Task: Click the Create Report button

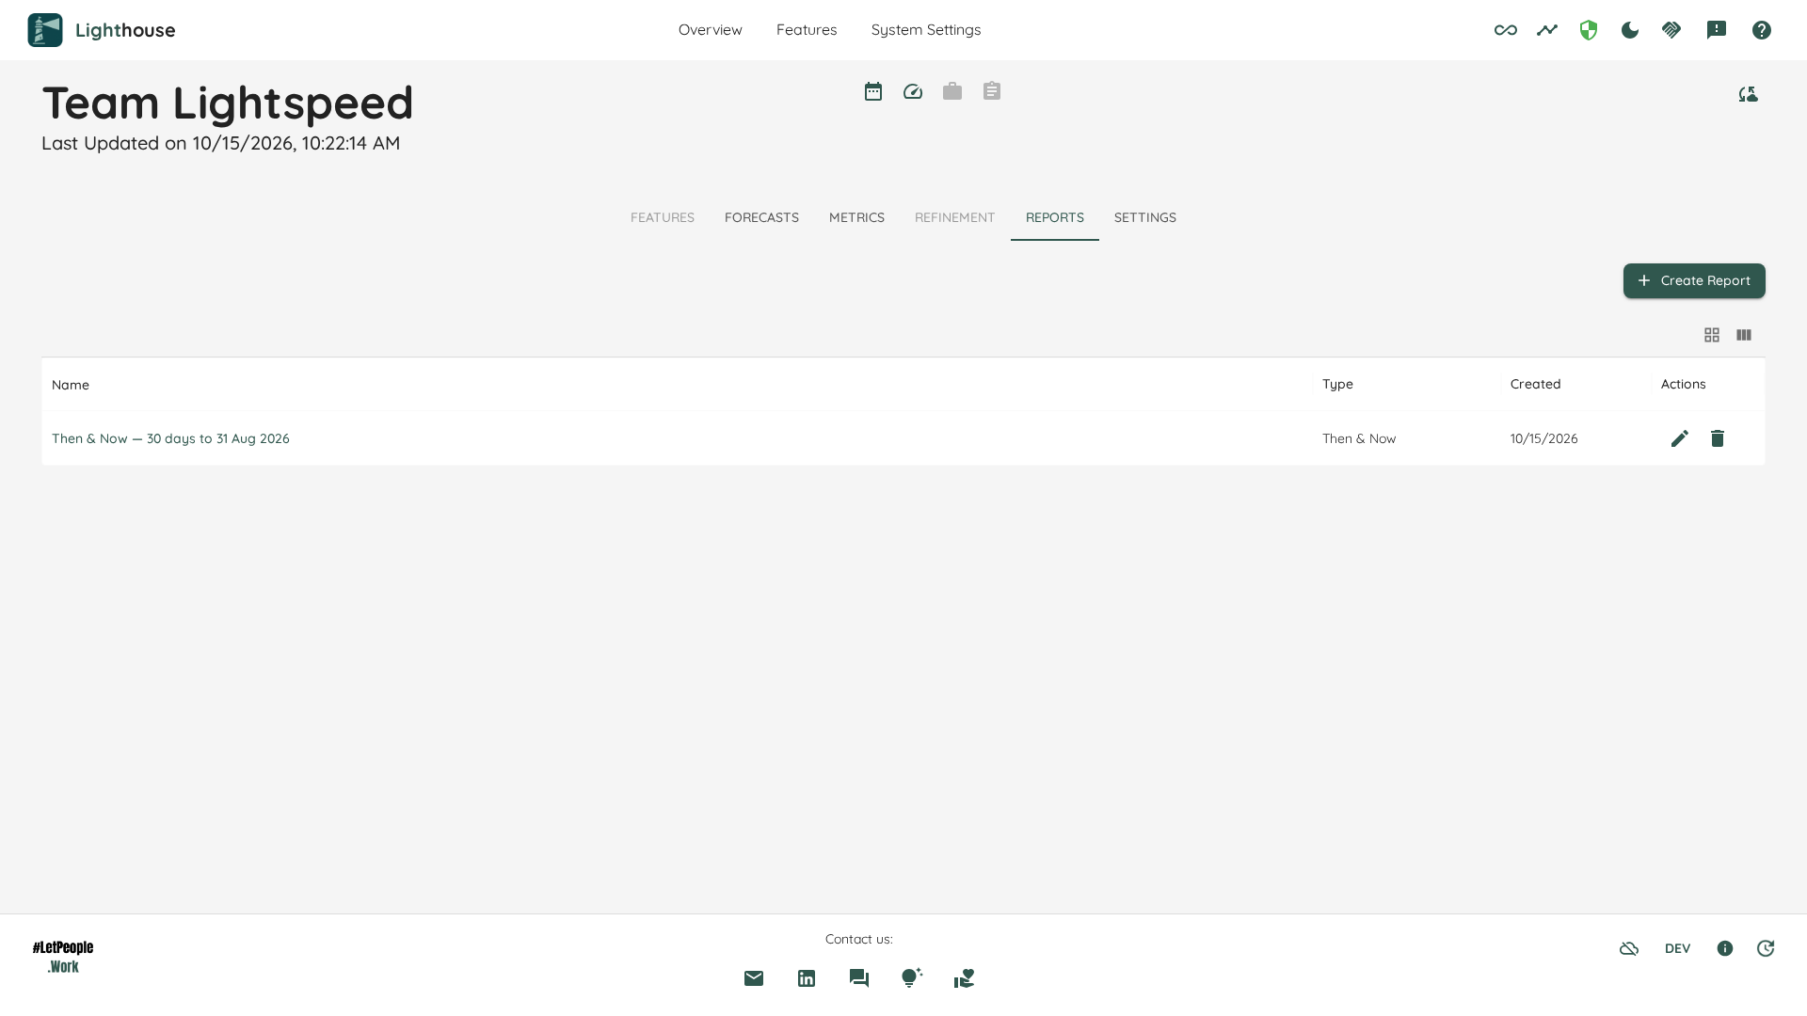Action: coord(1694,280)
